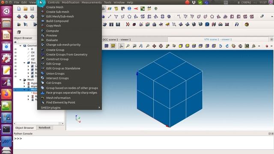Collapse the Box tree node
The width and height of the screenshot is (274, 154).
[24, 63]
